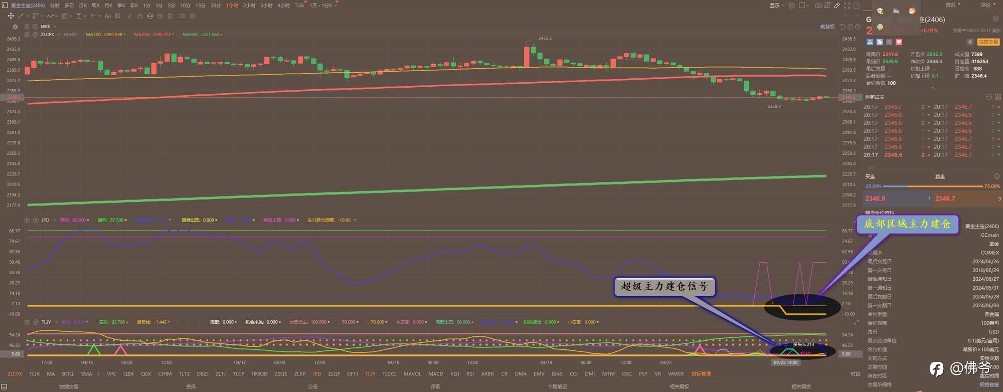
Task: Toggle 前复权 price adjustment
Action: point(827,27)
